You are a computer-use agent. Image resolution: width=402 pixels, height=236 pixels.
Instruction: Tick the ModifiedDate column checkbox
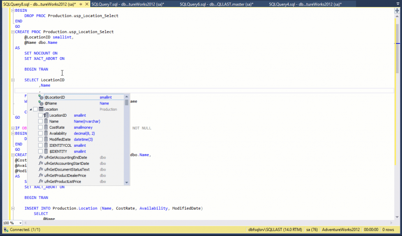coord(40,139)
